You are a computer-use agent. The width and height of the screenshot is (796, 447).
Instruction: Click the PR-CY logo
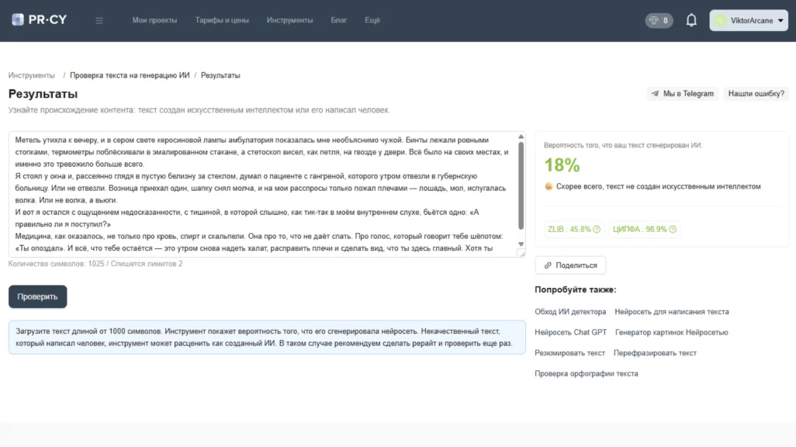(39, 20)
